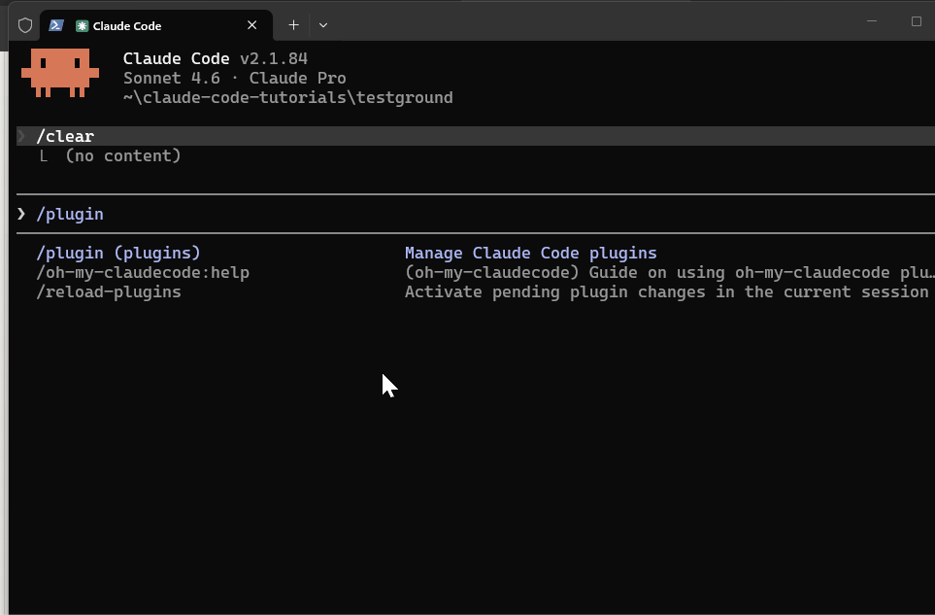
Task: Click the testground working directory path
Action: pos(287,97)
